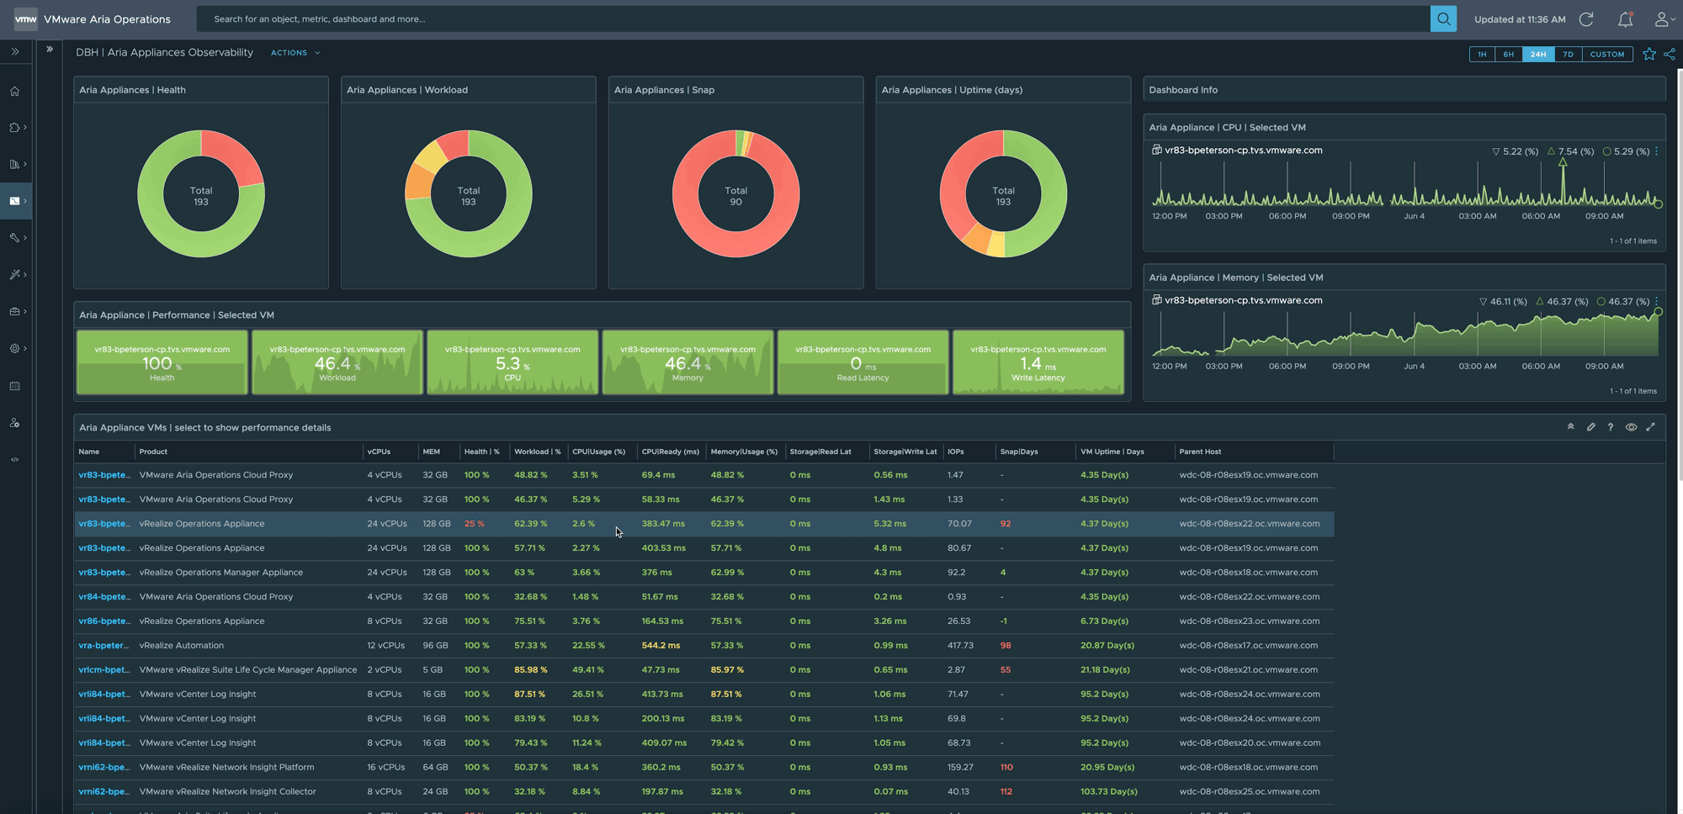Screen dimensions: 1683x814
Task: Switch time range to 7D
Action: (1568, 54)
